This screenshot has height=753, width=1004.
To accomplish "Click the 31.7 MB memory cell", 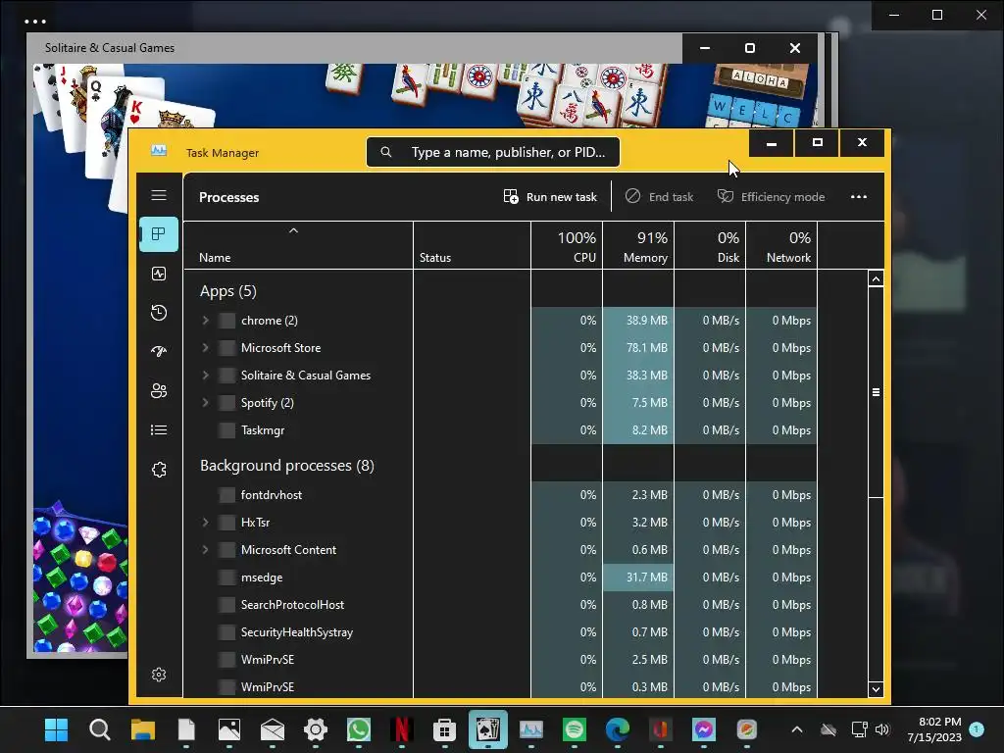I will [638, 577].
